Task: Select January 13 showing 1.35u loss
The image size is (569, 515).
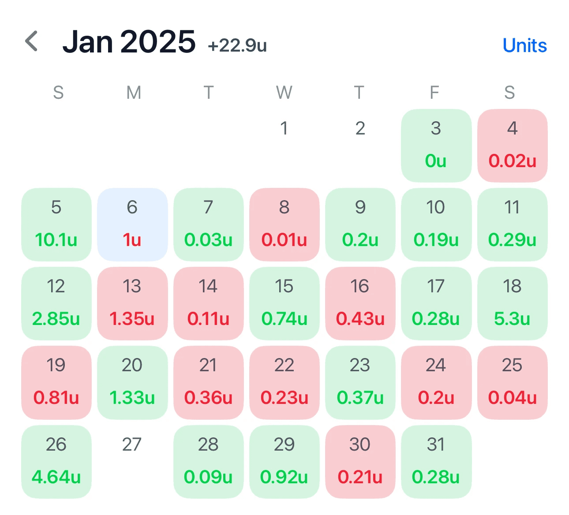Action: click(x=132, y=303)
